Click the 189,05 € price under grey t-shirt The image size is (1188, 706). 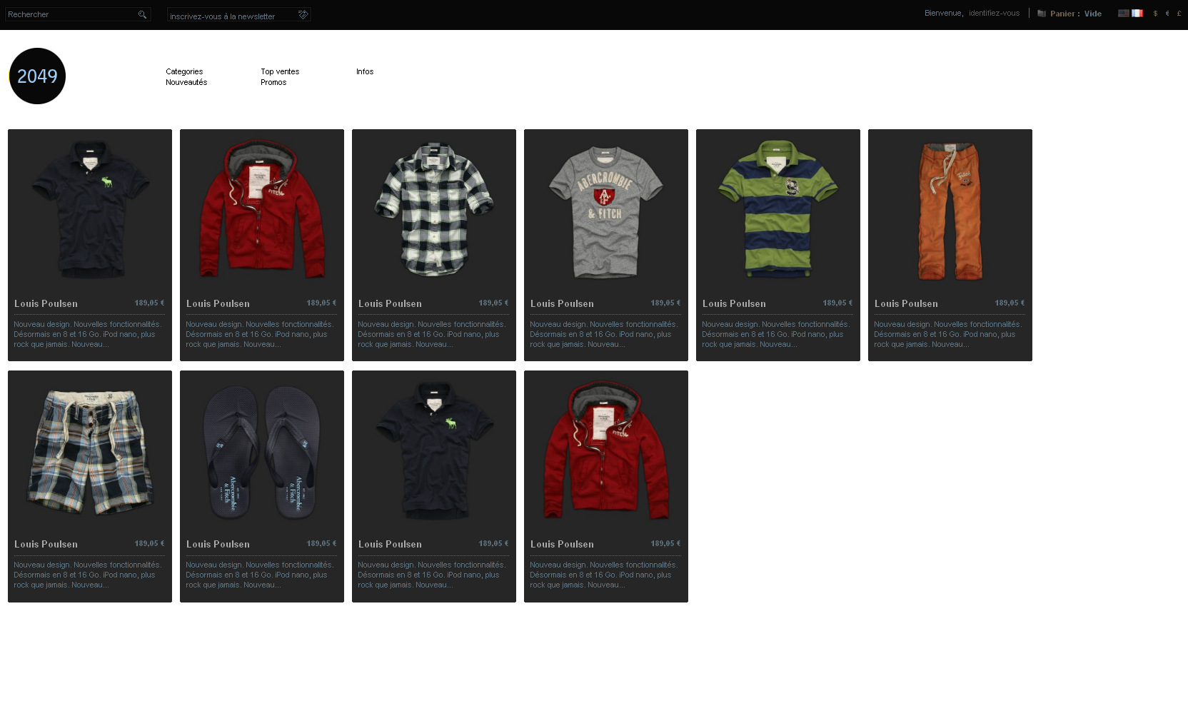[665, 303]
